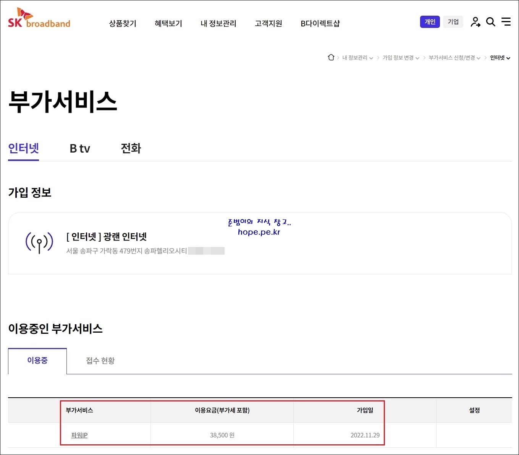Click the home icon in breadcrumb
This screenshot has width=519, height=455.
(x=331, y=57)
